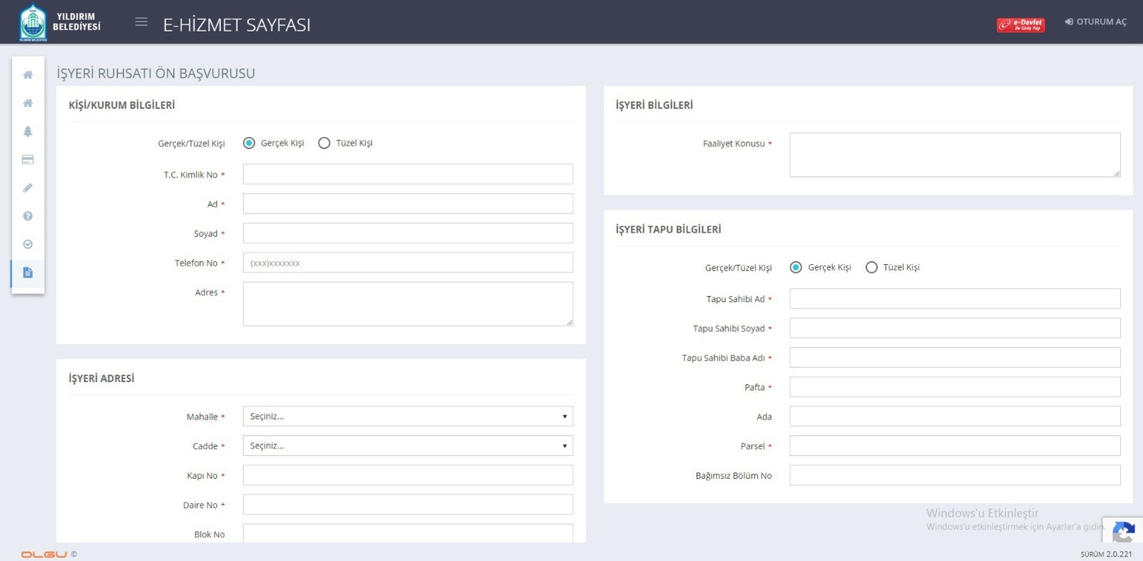Viewport: 1143px width, 561px height.
Task: Click the Parsel input field
Action: click(955, 445)
